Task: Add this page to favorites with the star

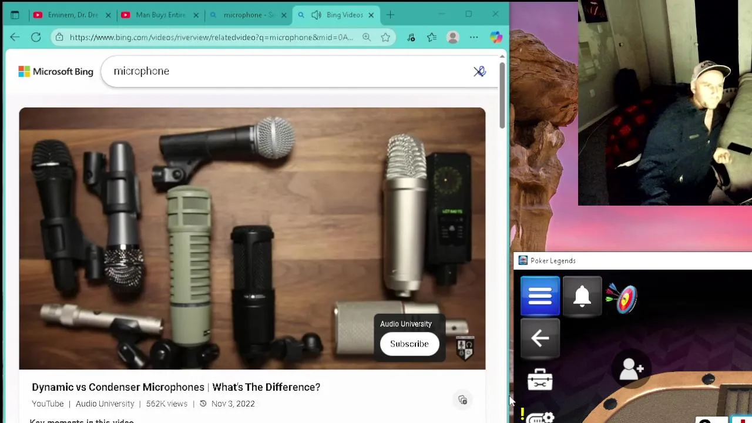Action: tap(385, 37)
